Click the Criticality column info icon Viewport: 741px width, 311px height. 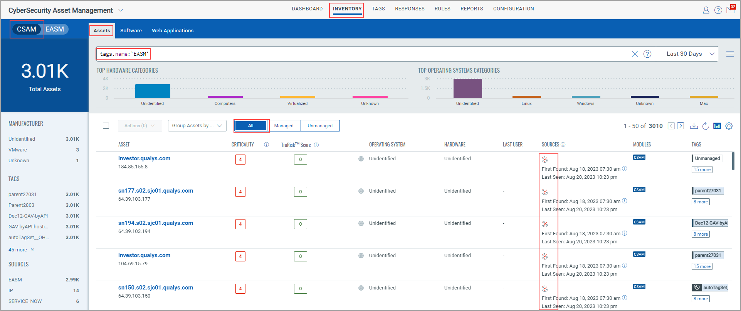point(266,145)
